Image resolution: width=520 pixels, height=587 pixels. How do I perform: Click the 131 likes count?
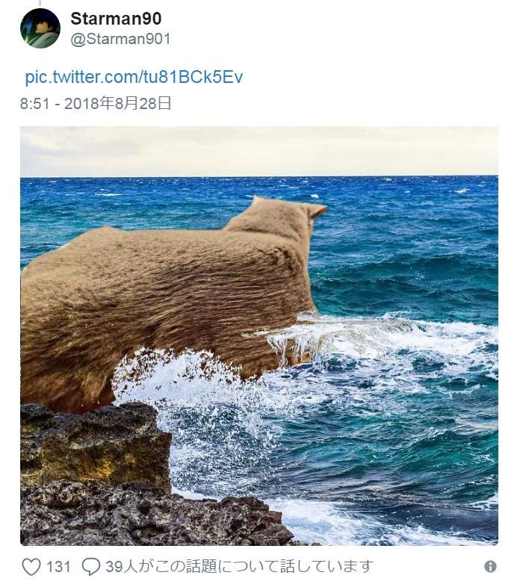tap(58, 567)
